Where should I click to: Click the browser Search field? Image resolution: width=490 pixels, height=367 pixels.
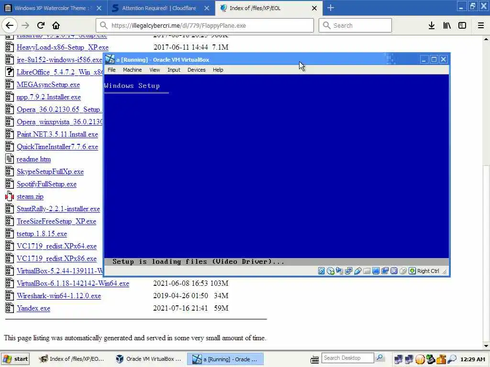point(355,25)
